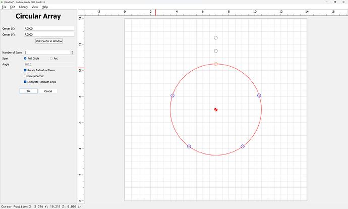
Task: Click OK to apply circular array
Action: click(x=29, y=91)
